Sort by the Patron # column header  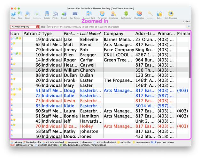[x=32, y=33]
